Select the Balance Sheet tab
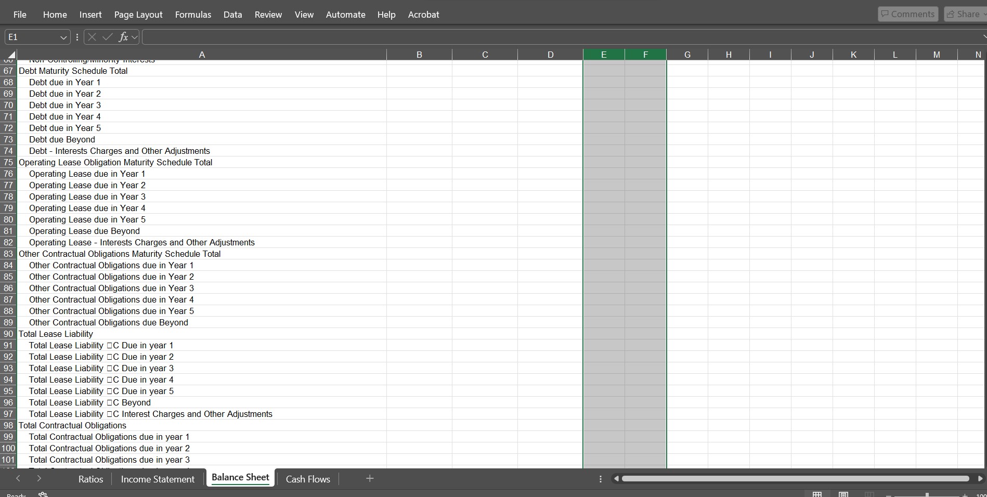Screen dimensions: 987x497 [240, 478]
